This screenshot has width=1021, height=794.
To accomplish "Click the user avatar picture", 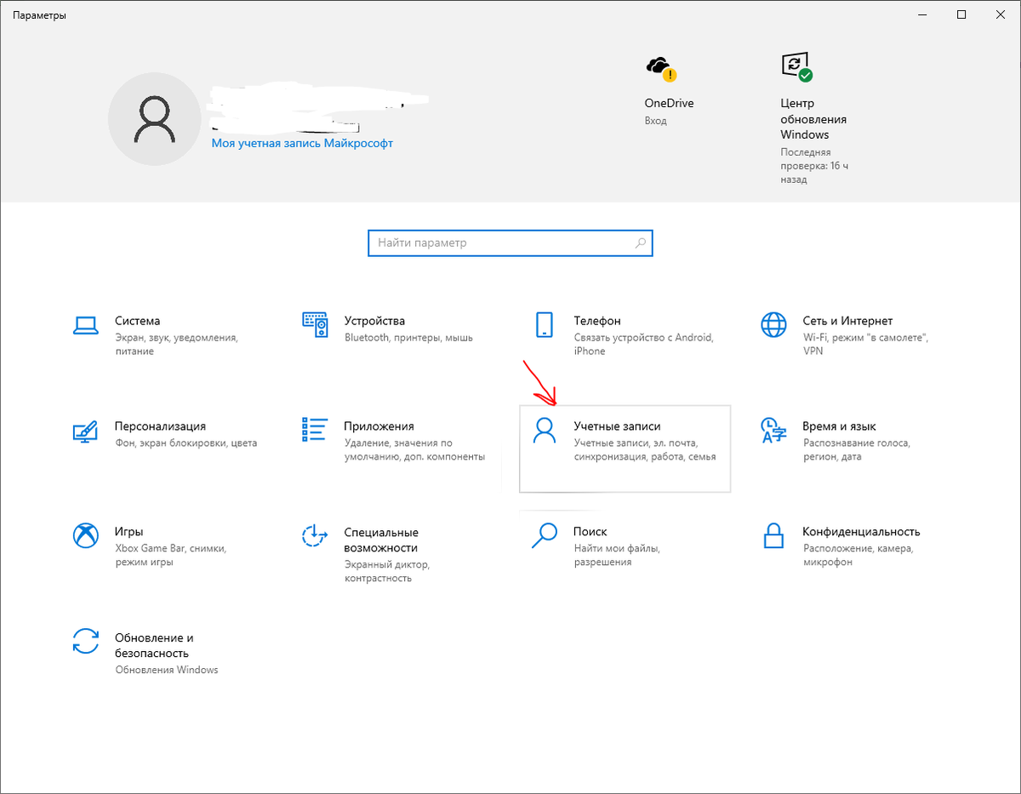I will click(x=154, y=118).
